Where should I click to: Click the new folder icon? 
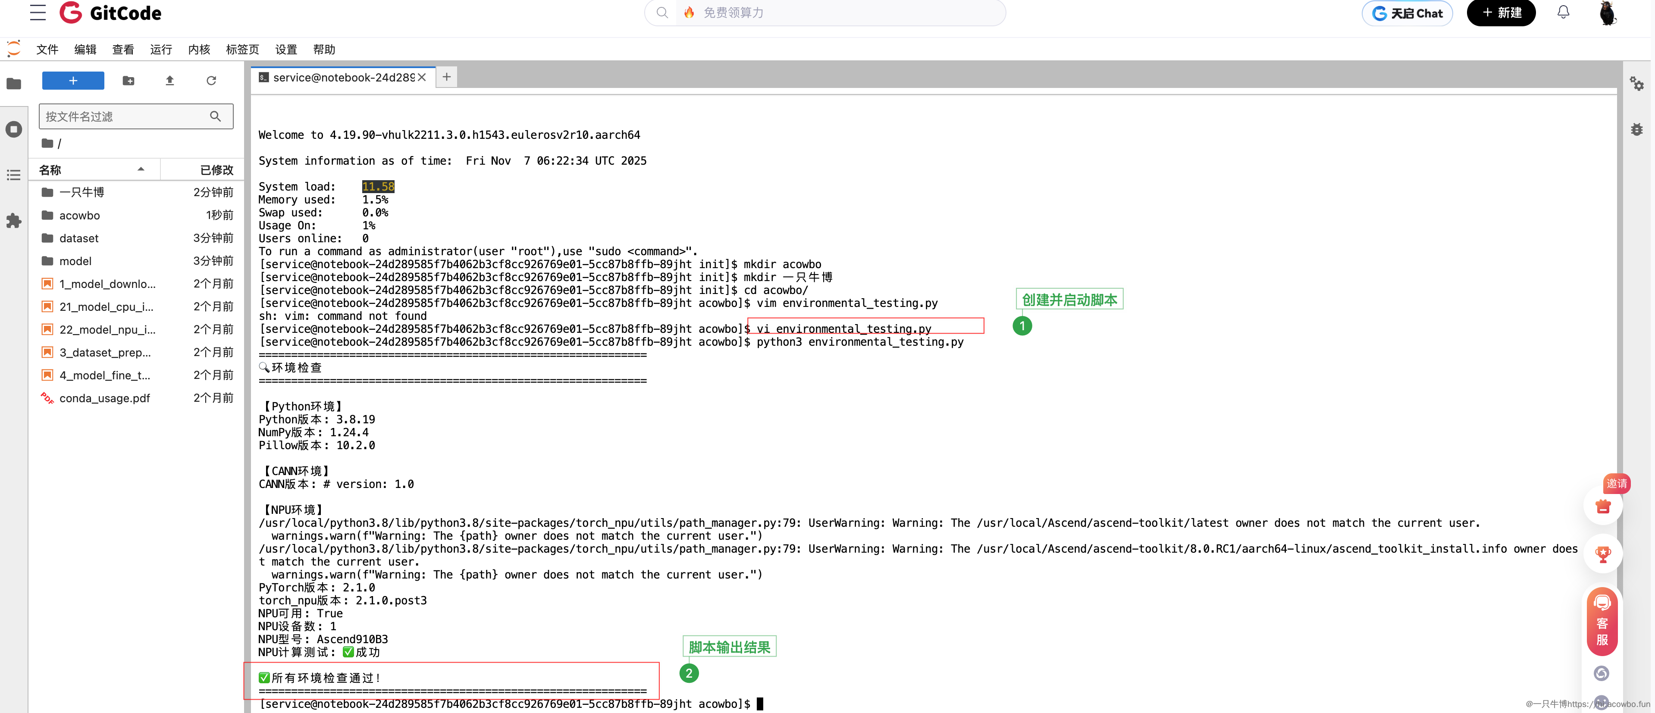click(x=129, y=81)
